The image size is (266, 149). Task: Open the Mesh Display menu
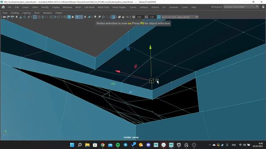pyautogui.click(x=119, y=7)
